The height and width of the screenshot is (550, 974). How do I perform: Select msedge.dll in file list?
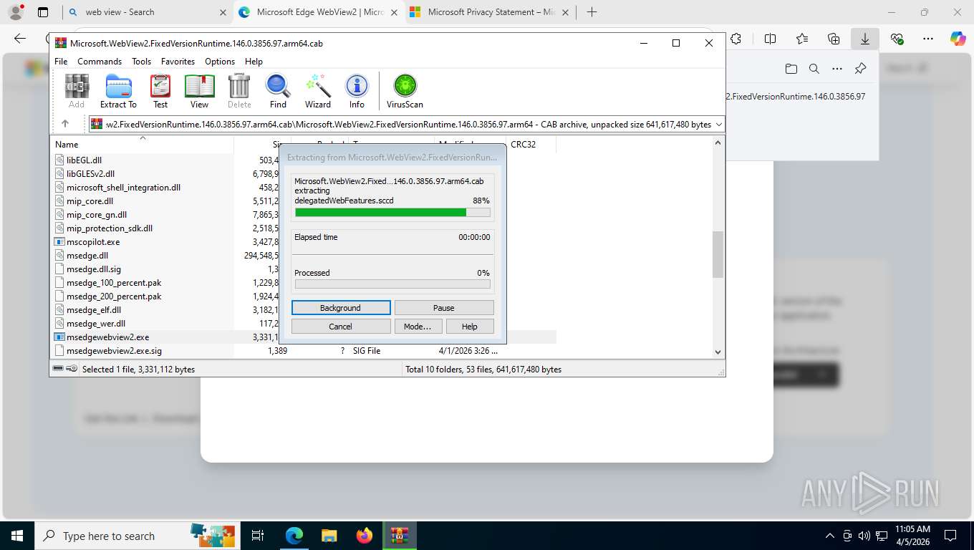point(87,256)
